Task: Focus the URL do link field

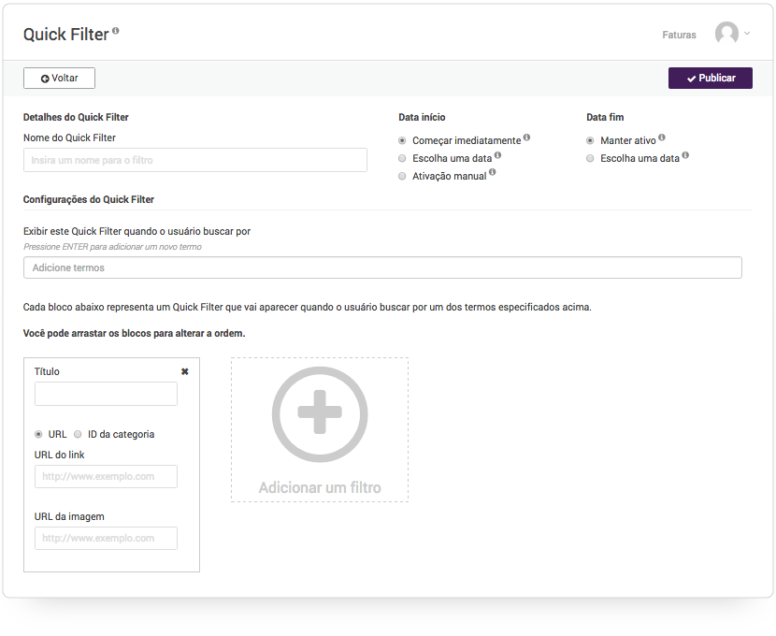Action: point(106,477)
